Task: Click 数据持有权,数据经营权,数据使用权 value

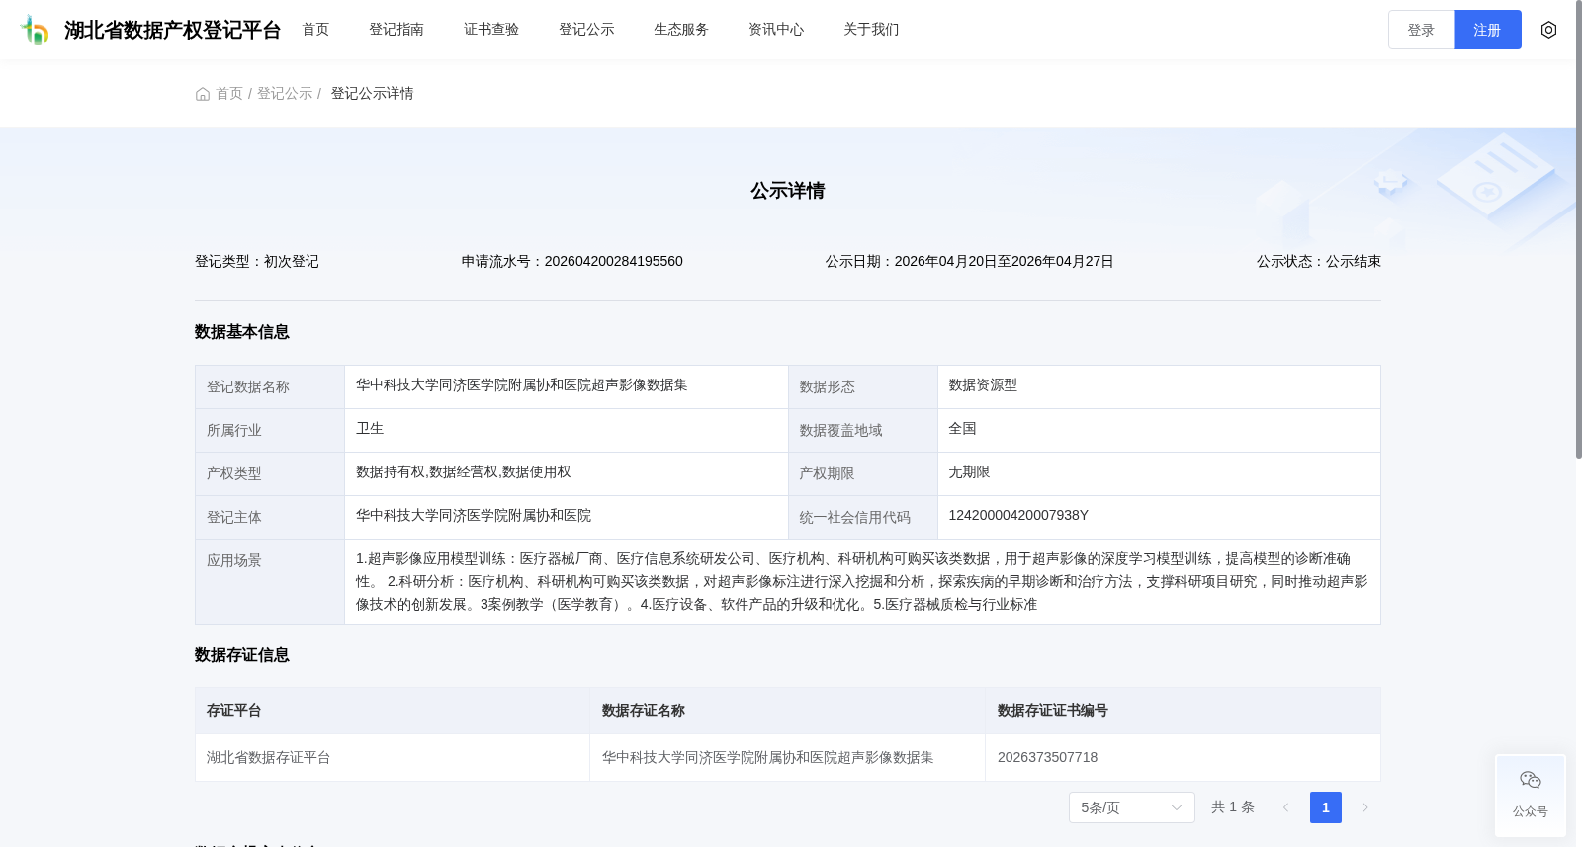Action: coord(463,472)
